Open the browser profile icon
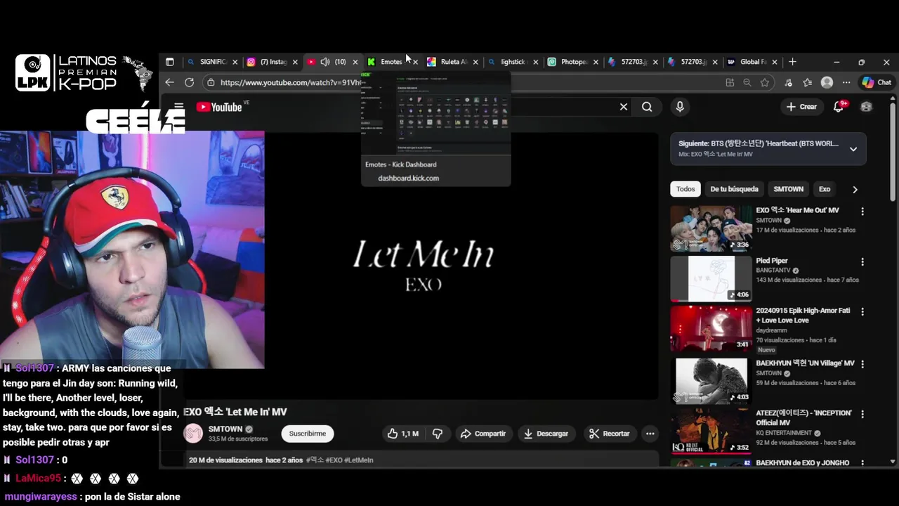The image size is (899, 506). (x=827, y=82)
